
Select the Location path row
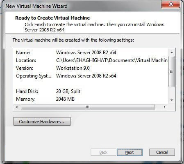(91, 60)
